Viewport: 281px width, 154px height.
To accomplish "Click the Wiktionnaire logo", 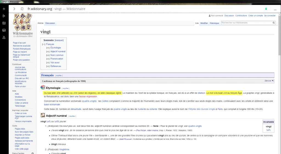I will (23, 25).
